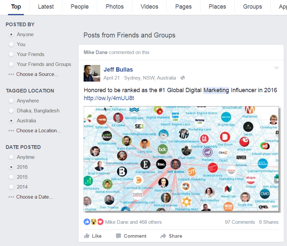Switch to the Videos tab
Viewport: 287px width, 246px height.
[x=149, y=7]
